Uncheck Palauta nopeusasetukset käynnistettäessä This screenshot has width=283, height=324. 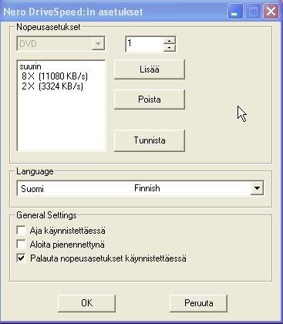point(21,258)
